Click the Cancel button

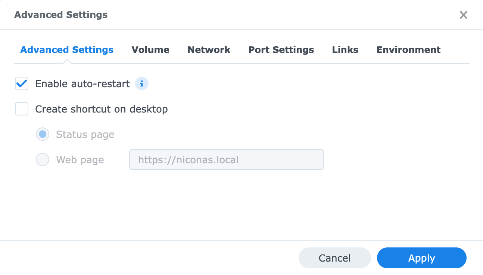pyautogui.click(x=334, y=258)
